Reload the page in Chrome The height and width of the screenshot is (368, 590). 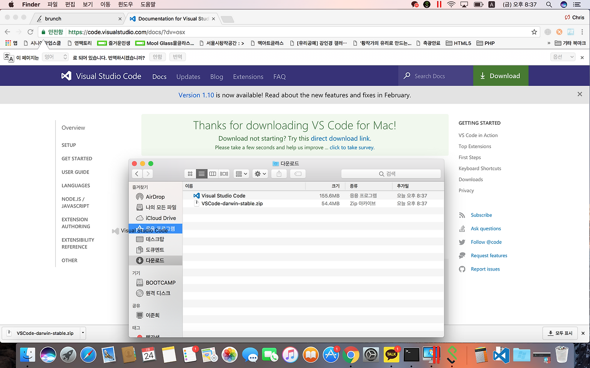click(30, 32)
